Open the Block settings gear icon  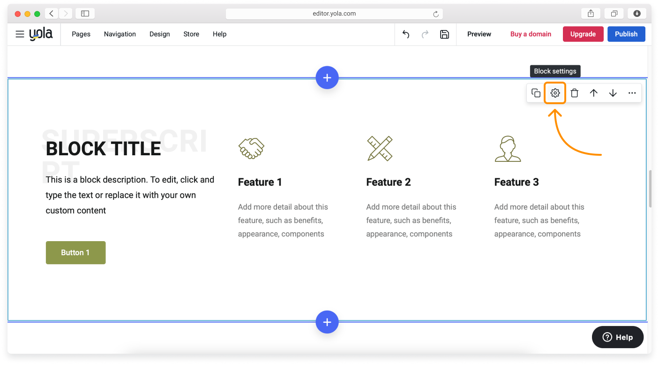click(555, 93)
